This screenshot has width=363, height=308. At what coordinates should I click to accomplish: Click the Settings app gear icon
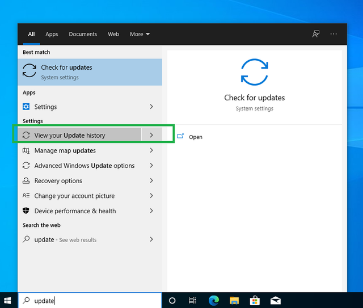26,107
